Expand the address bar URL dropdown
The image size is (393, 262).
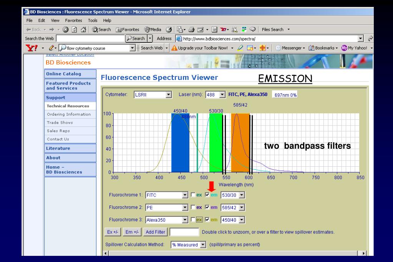pos(360,39)
